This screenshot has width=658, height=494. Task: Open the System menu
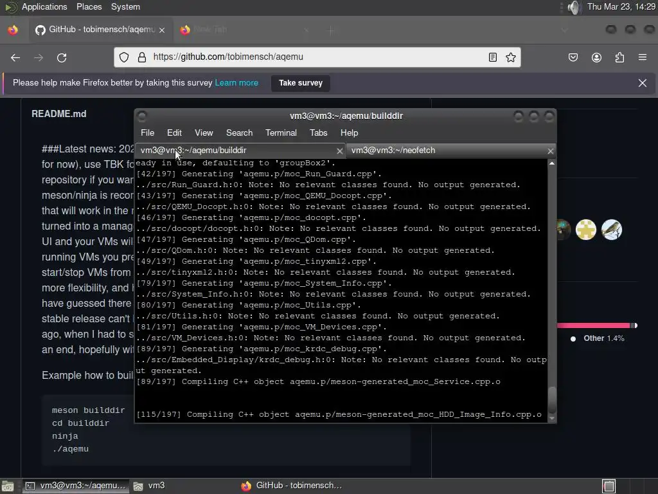125,6
